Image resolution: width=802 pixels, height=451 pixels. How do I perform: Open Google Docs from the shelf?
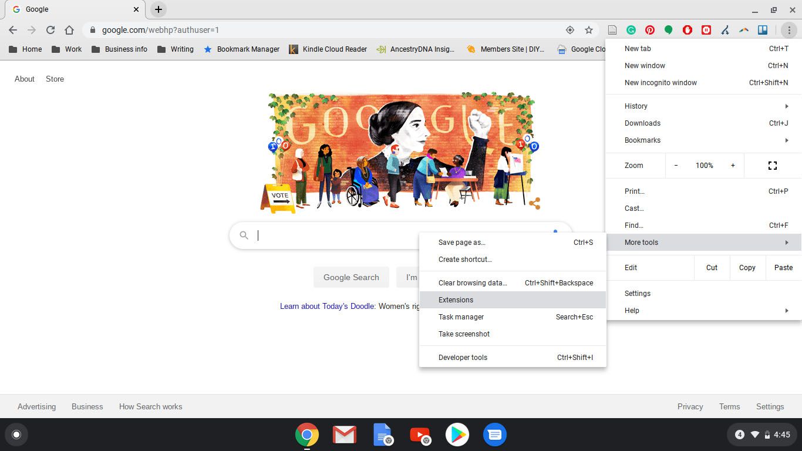(x=382, y=435)
